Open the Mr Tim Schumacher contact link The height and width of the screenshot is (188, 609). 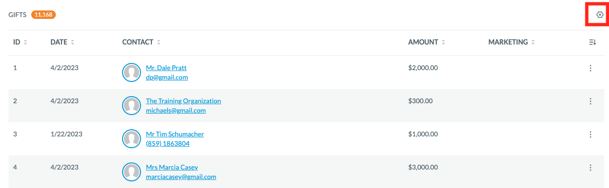click(175, 134)
